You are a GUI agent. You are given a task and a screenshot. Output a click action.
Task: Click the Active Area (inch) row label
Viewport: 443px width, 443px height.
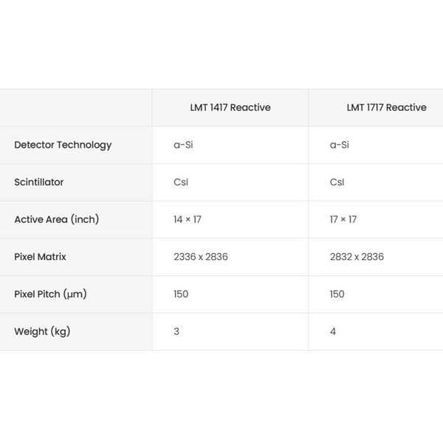pyautogui.click(x=56, y=219)
